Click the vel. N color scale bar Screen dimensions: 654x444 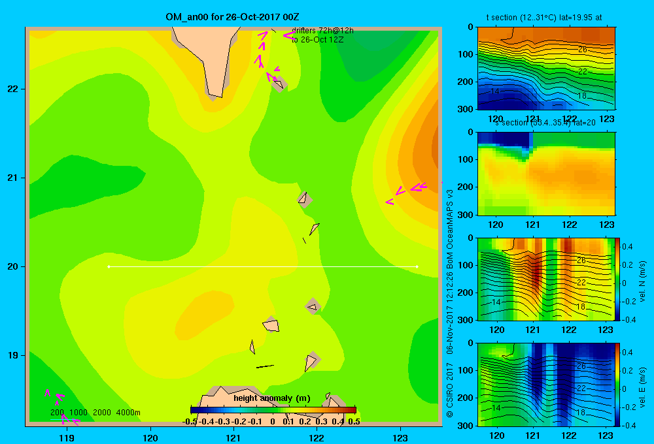pyautogui.click(x=617, y=279)
